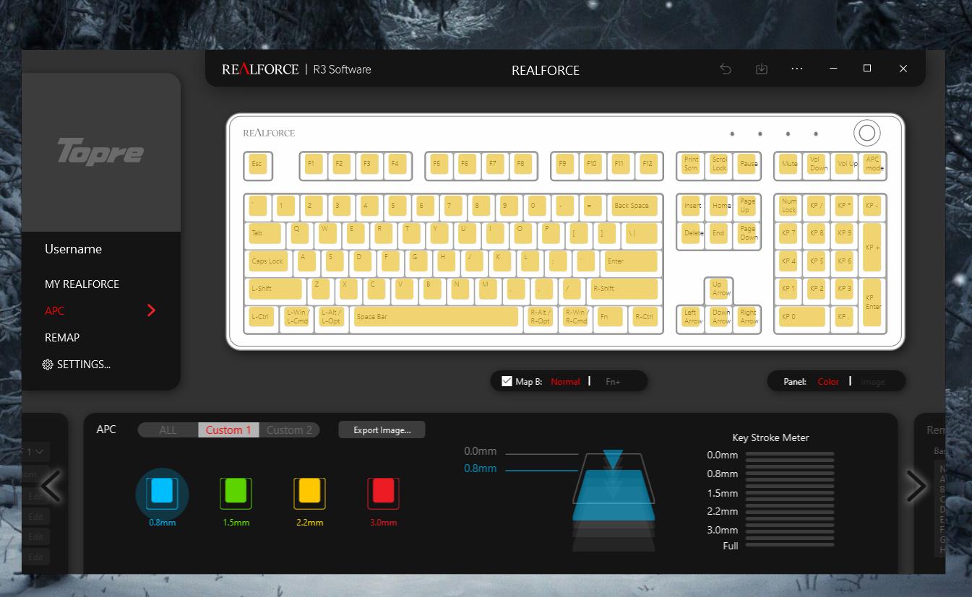Screen dimensions: 972x597
Task: Select the ALL tab in APC
Action: [168, 430]
